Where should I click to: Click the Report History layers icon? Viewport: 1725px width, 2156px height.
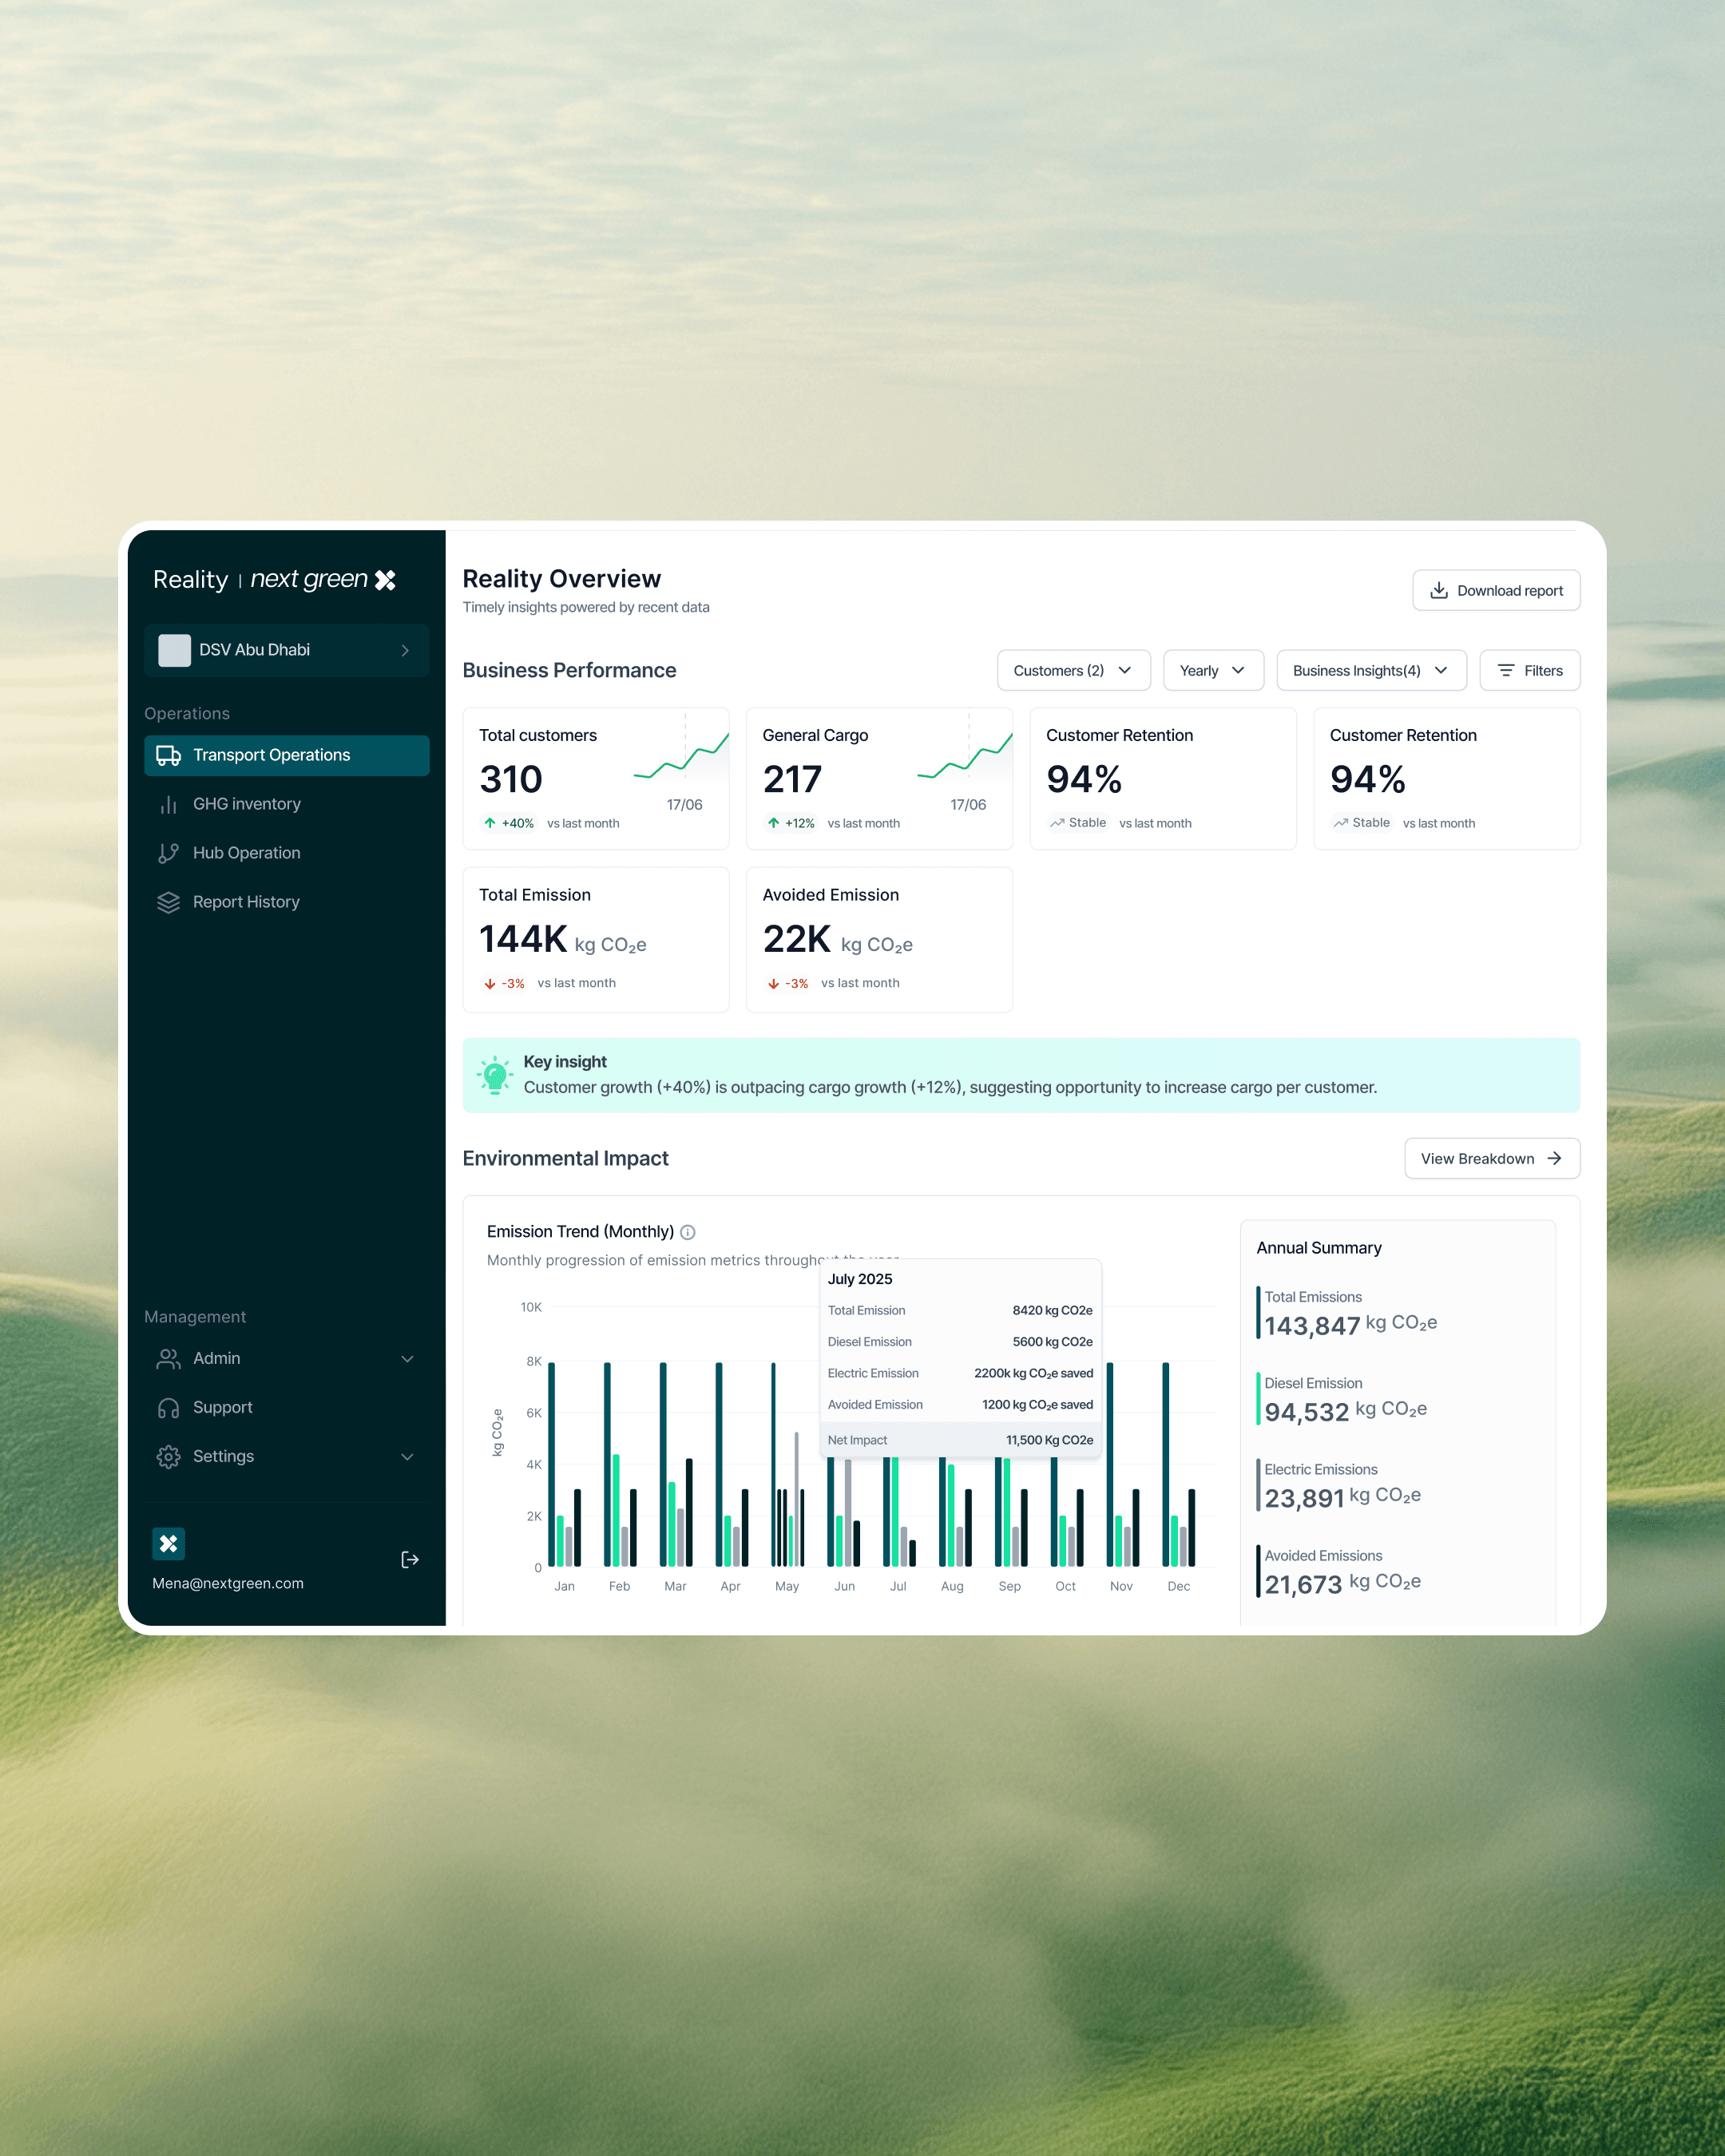[x=168, y=902]
